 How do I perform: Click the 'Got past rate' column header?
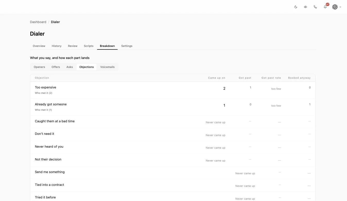271,78
